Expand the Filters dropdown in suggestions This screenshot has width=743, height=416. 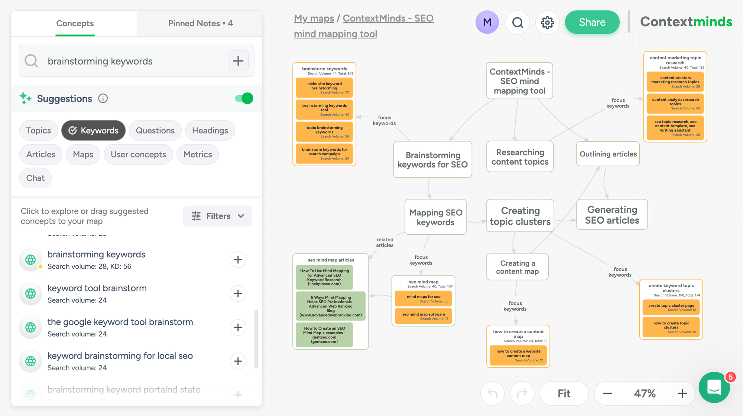click(x=218, y=216)
